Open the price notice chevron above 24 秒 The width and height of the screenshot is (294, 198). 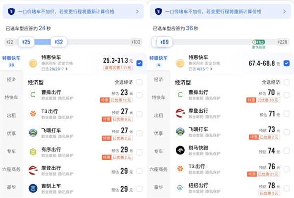pyautogui.click(x=137, y=12)
